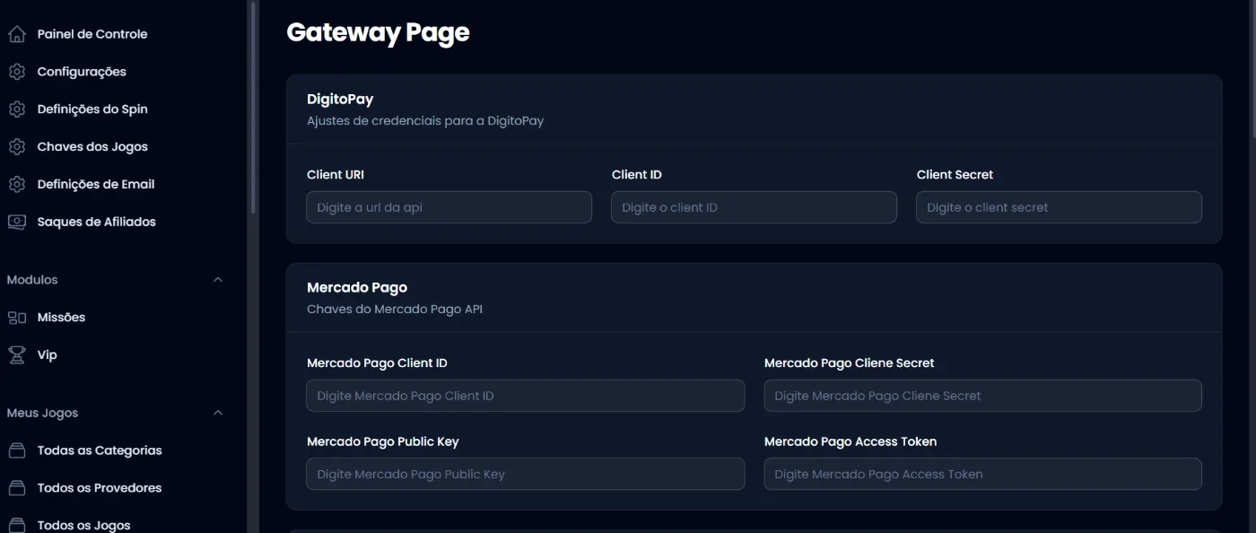This screenshot has height=533, width=1256.
Task: Collapse the Modulos section chevron
Action: 217,280
